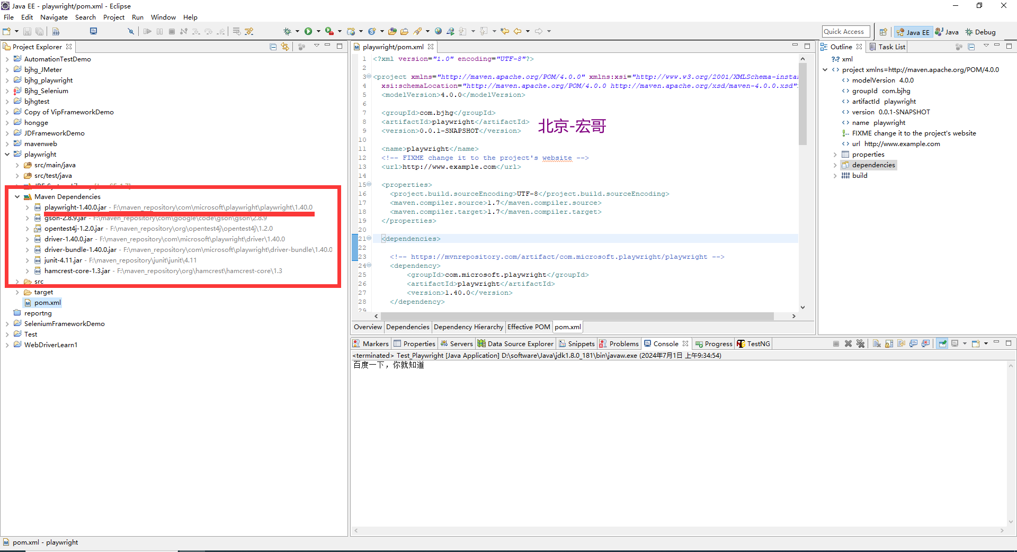1017x552 pixels.
Task: Click Collapse All icon in Outline view
Action: click(971, 47)
